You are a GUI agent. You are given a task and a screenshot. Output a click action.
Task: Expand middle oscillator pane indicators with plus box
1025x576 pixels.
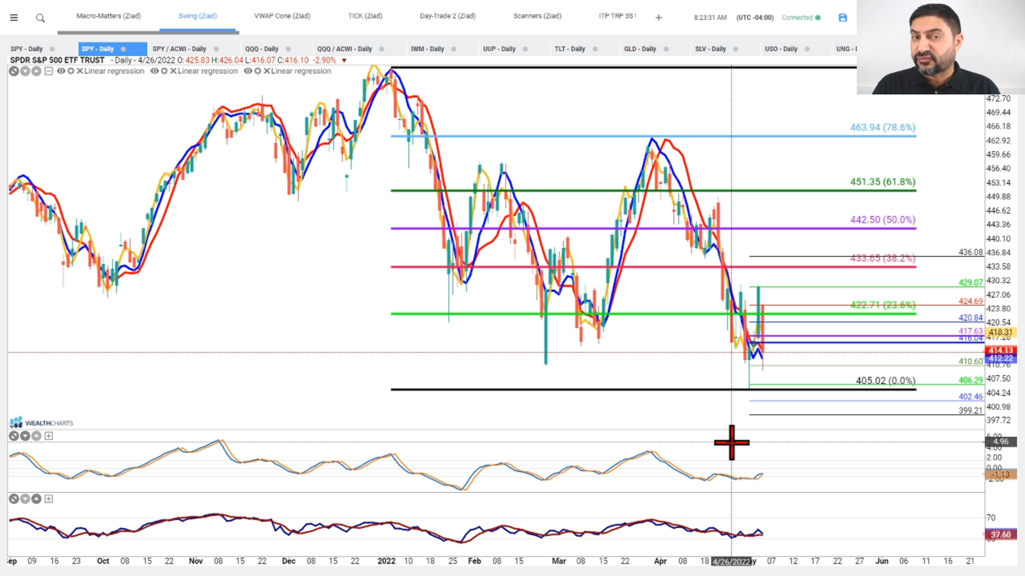tap(49, 436)
